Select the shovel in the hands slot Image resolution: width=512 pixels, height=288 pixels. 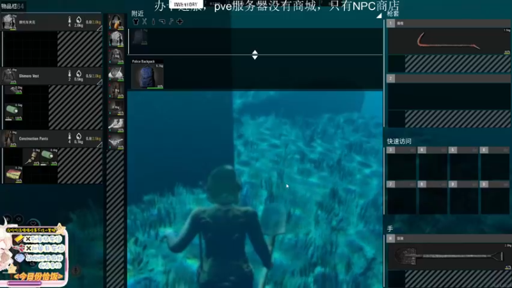tap(449, 257)
